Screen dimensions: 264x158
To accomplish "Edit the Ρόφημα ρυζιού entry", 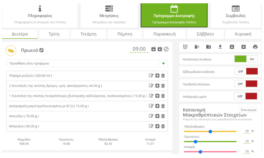I will click(x=151, y=76).
